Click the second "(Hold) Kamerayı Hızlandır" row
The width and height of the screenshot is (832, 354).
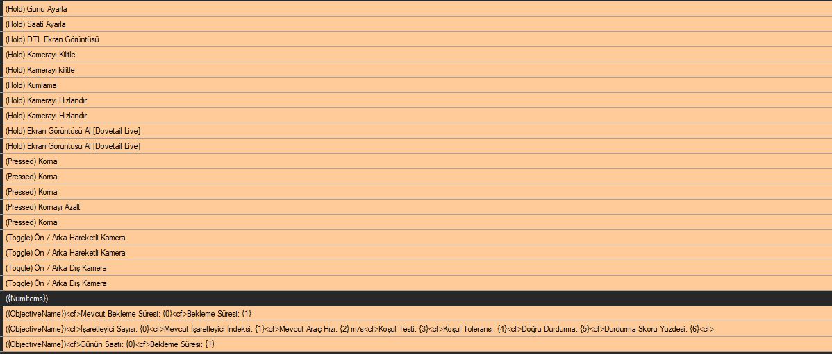[46, 116]
